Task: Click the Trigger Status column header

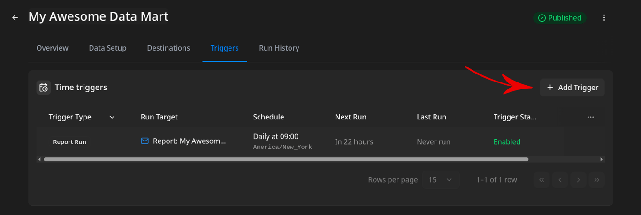Action: (x=515, y=117)
